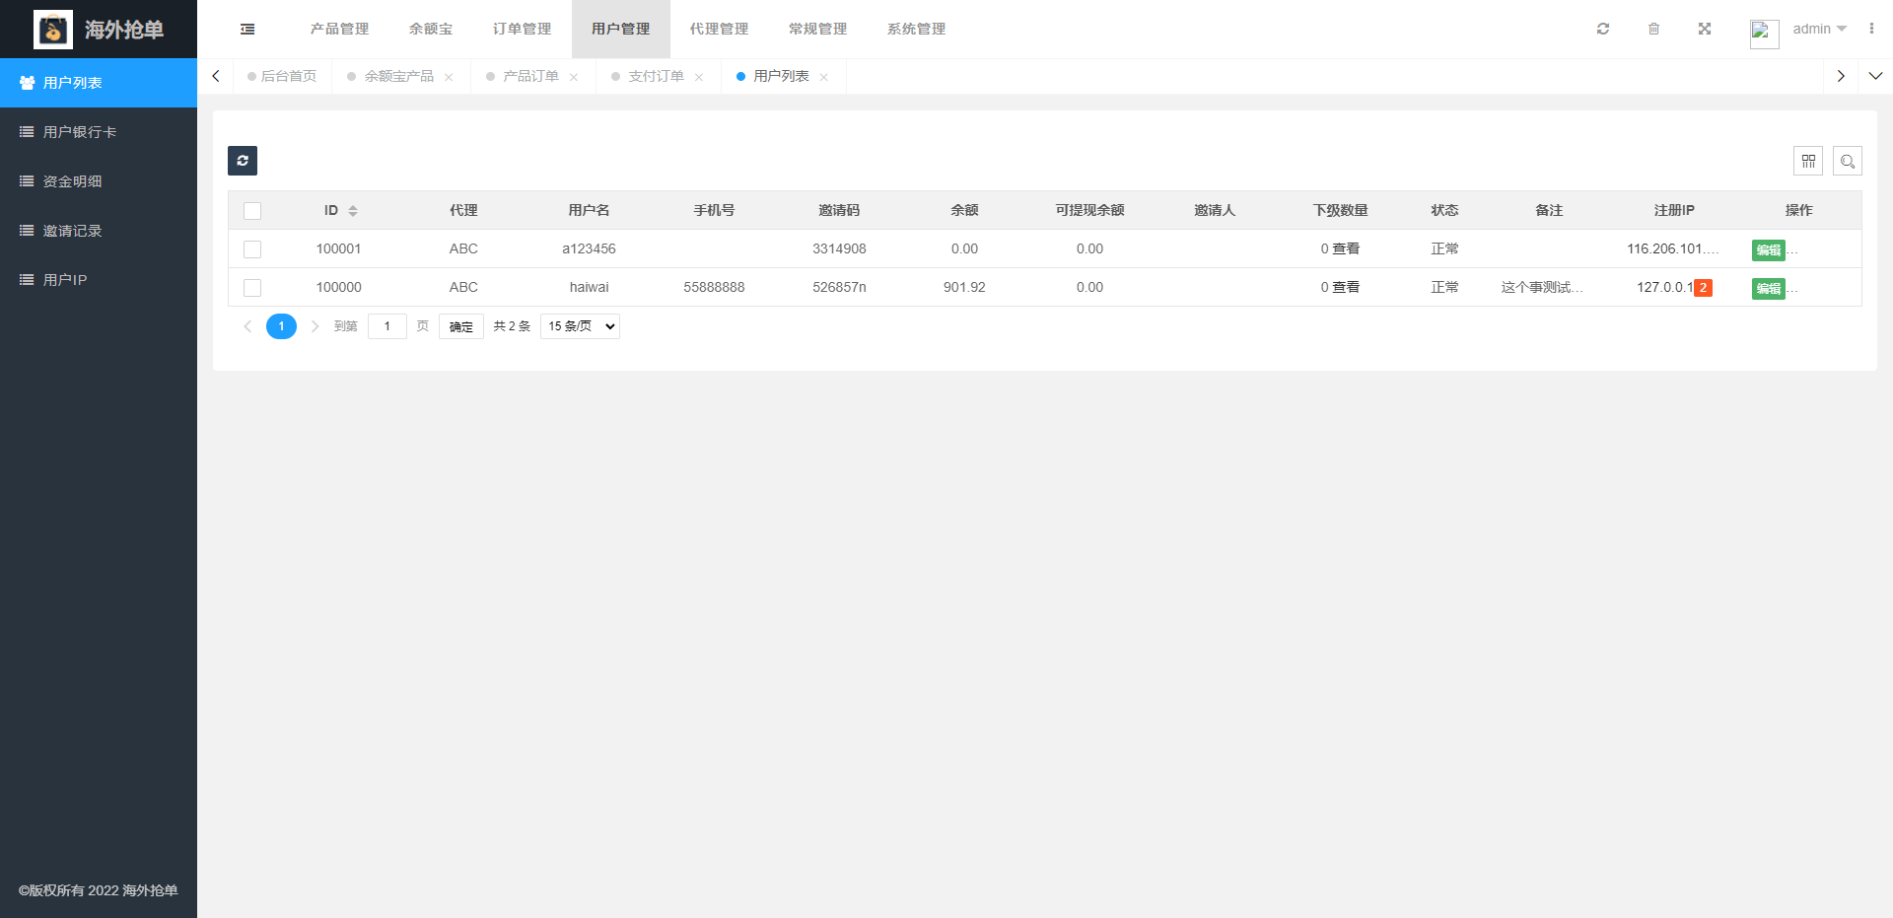Screen dimensions: 1893x918
Task: Toggle fullscreen with the expand icon
Action: coord(1705,29)
